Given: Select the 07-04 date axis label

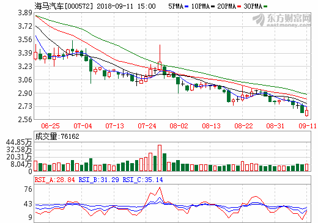Looking at the screenshot, I should [83, 126].
